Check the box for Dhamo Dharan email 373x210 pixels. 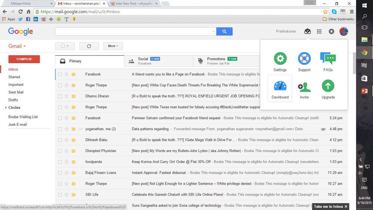click(60, 96)
